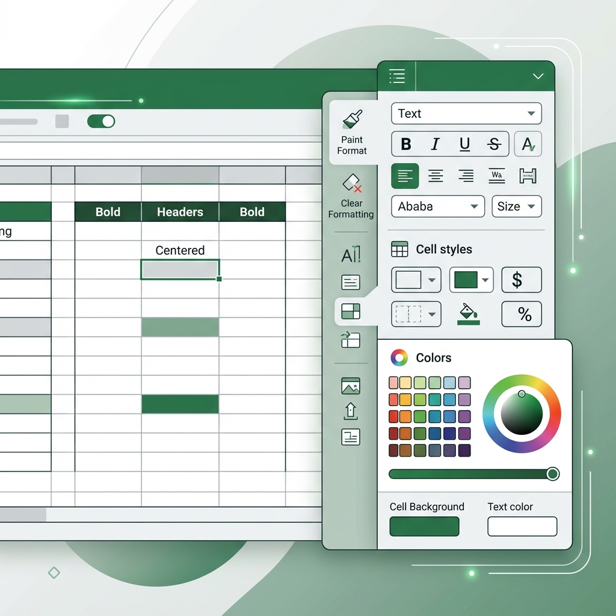Toggle Italic formatting button
Screen dimensions: 616x616
pyautogui.click(x=436, y=144)
